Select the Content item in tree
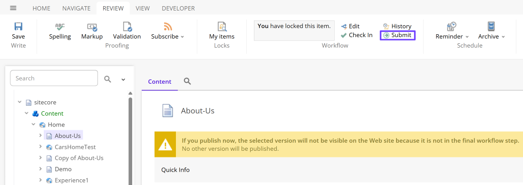 [48, 113]
